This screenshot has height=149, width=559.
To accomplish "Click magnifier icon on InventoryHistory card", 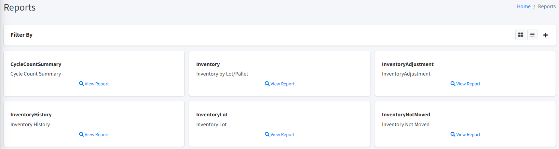I will coord(81,134).
